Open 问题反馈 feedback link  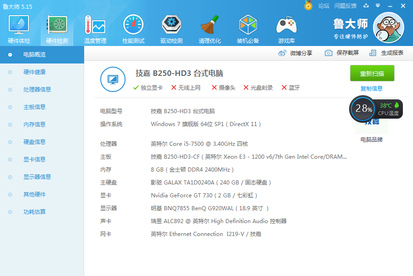345,6
